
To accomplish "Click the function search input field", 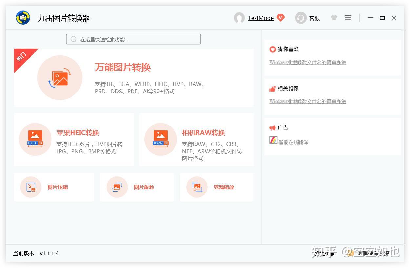I will pyautogui.click(x=134, y=39).
